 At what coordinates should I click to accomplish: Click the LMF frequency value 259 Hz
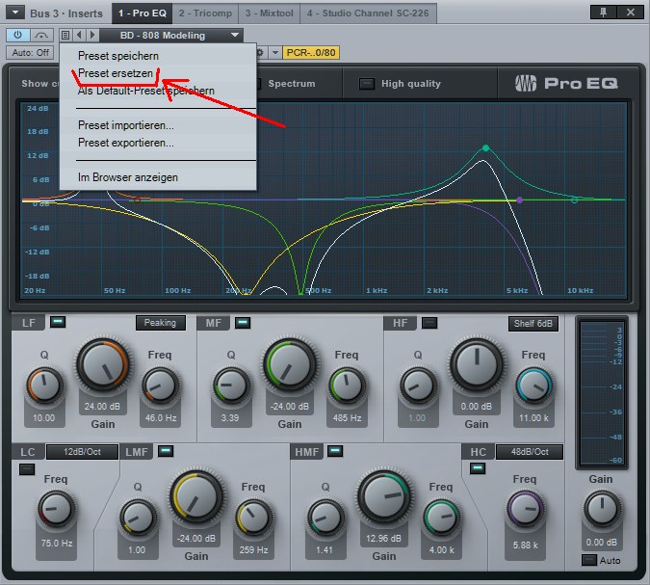click(x=253, y=549)
